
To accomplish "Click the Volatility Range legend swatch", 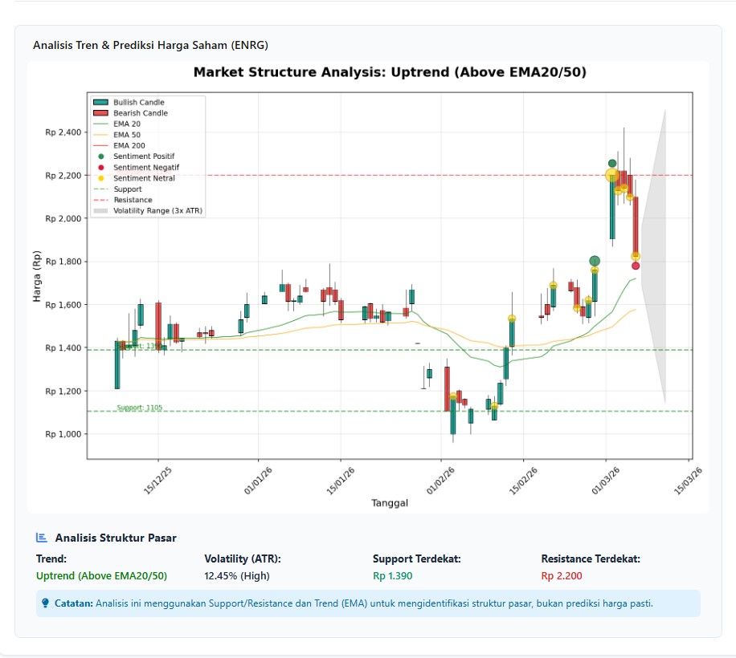I will pos(100,211).
